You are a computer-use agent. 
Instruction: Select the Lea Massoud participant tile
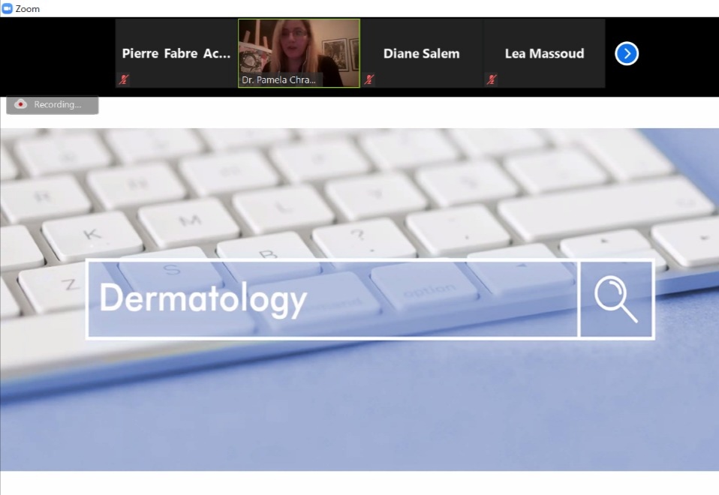coord(544,53)
